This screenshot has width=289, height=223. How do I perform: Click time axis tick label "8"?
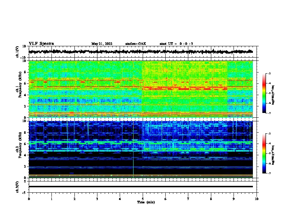point(211,199)
